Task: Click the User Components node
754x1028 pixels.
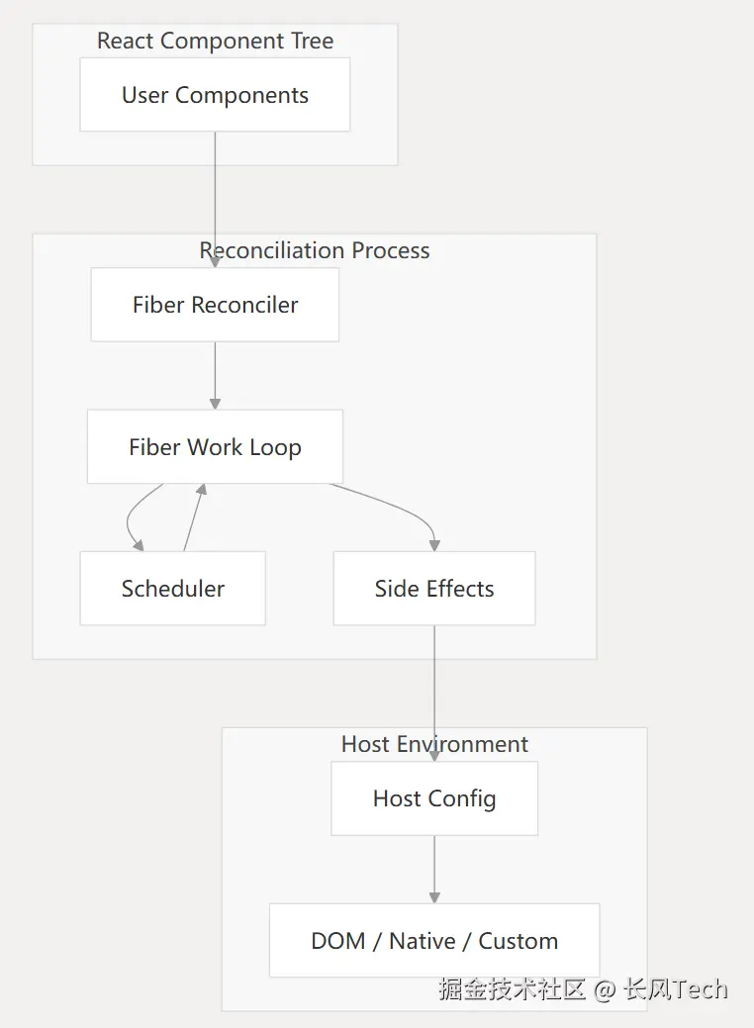Action: [215, 95]
